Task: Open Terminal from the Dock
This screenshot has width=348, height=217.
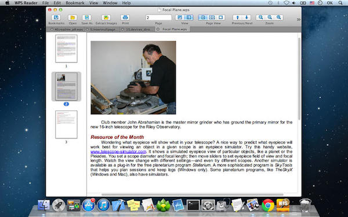Action: coord(193,205)
